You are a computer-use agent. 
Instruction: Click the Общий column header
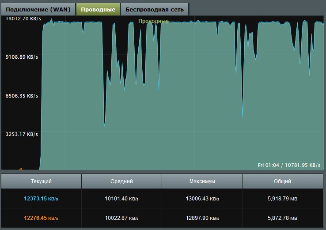282,181
